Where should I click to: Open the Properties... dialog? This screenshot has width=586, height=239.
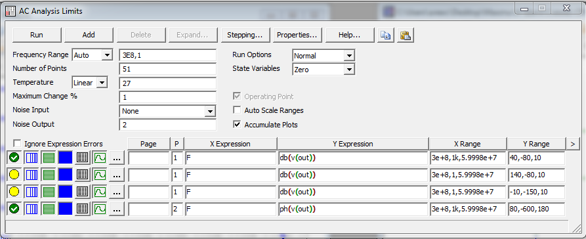[x=297, y=35]
